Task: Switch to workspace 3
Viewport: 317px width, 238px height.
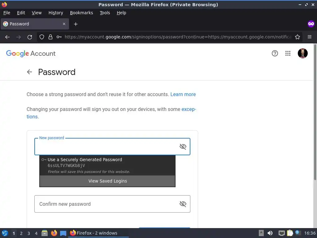Action: pyautogui.click(x=29, y=233)
